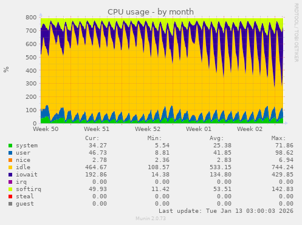The image size is (302, 225).
Task: Click system average value 25.38
Action: tap(222, 146)
